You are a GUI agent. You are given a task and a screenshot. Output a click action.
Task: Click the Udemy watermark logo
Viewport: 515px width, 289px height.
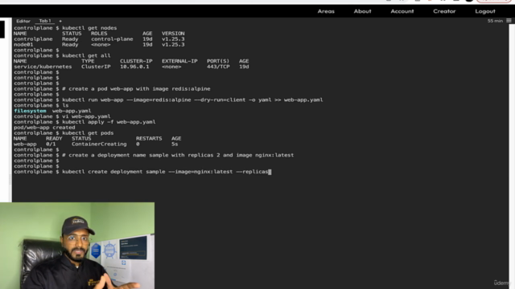[x=502, y=283]
